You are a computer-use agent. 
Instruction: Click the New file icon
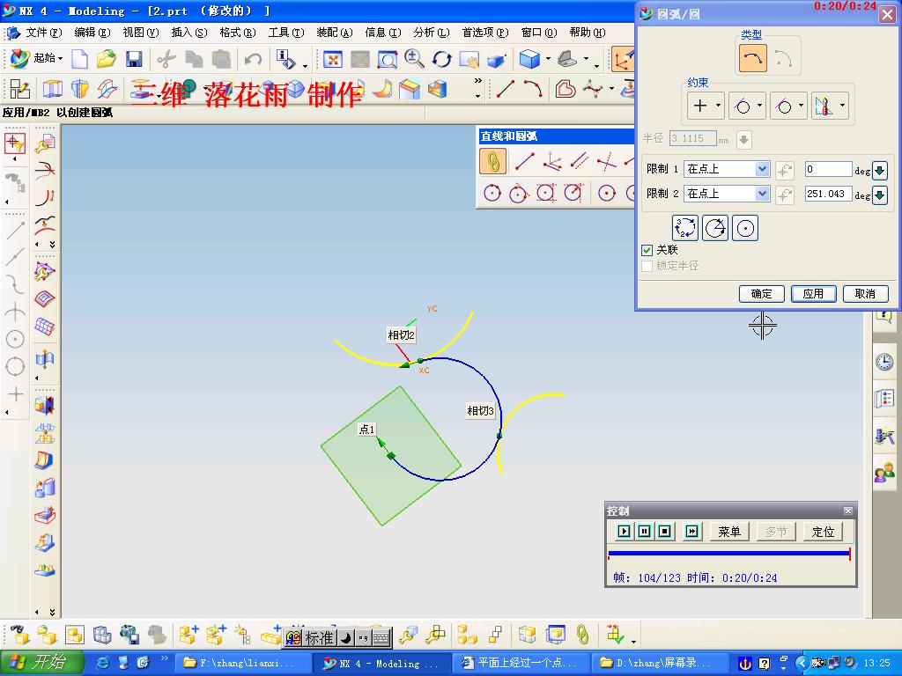(80, 59)
